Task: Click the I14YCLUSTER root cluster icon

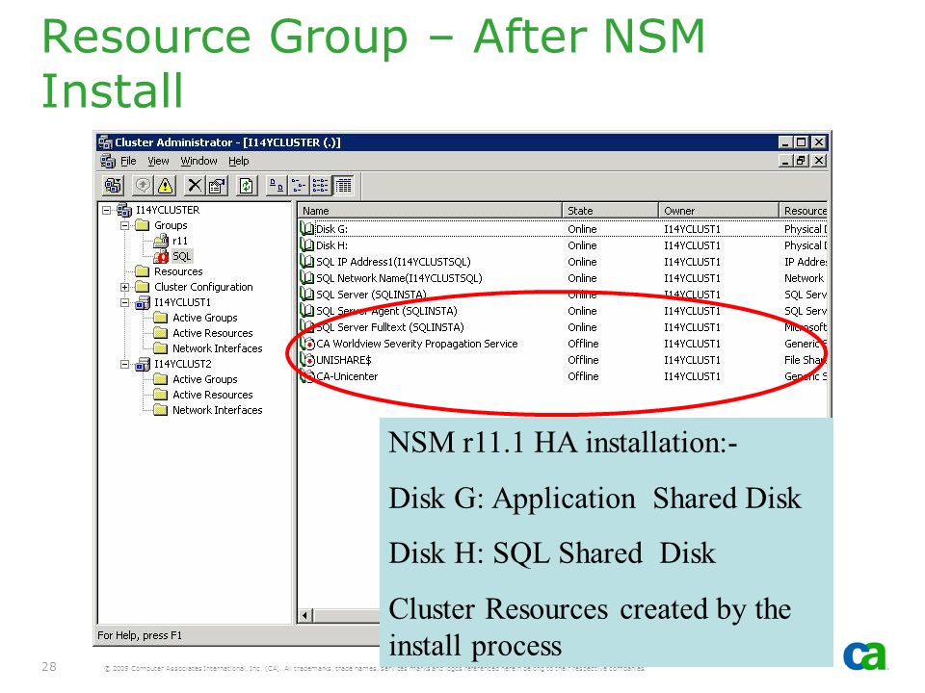Action: tap(124, 210)
